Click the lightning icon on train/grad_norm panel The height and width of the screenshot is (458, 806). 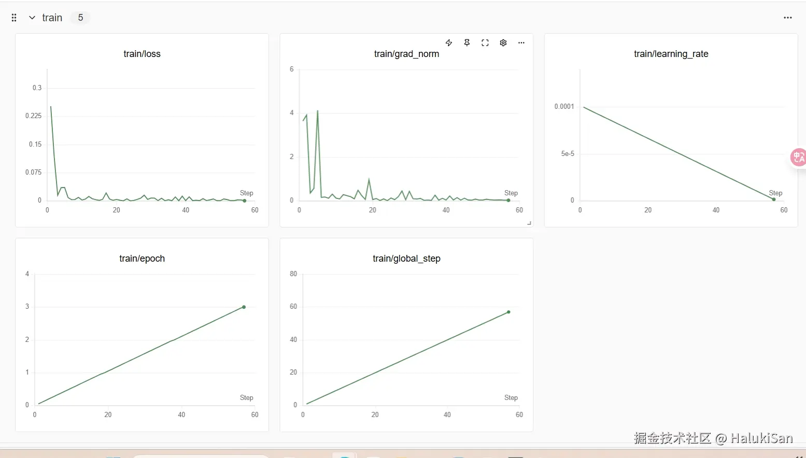pos(449,43)
